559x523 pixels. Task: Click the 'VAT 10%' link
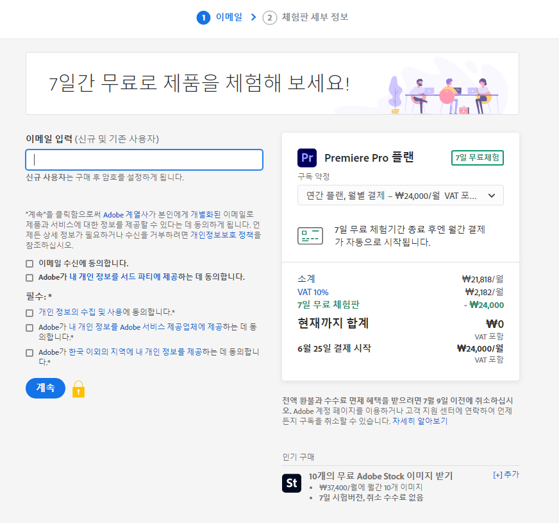click(x=313, y=292)
